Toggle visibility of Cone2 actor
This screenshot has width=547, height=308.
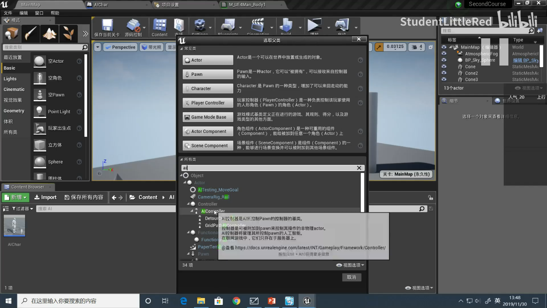coord(444,73)
